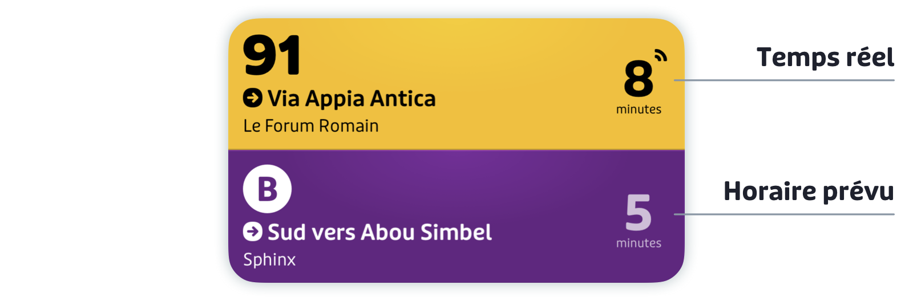Click the large digit 8 departure time

point(638,79)
